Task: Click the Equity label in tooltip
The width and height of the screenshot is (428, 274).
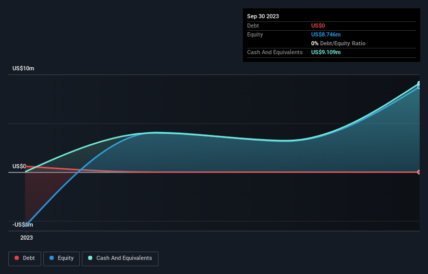Action: tap(255, 34)
